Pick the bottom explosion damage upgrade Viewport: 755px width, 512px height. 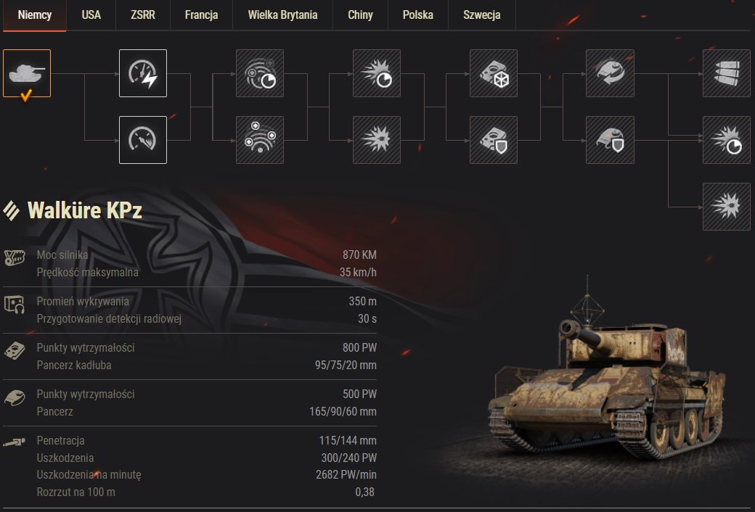coord(727,207)
